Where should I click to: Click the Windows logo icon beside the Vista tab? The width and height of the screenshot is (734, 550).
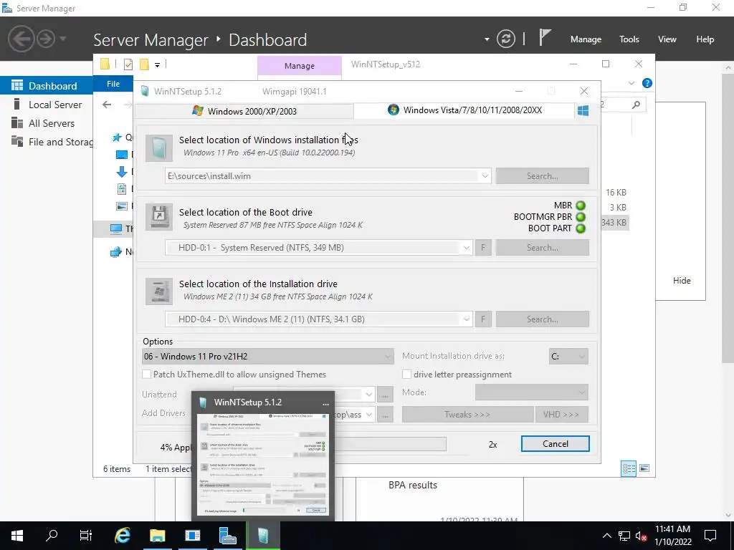point(583,110)
